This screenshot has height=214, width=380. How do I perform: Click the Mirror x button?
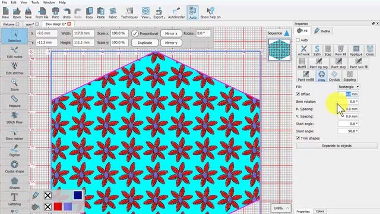(171, 33)
